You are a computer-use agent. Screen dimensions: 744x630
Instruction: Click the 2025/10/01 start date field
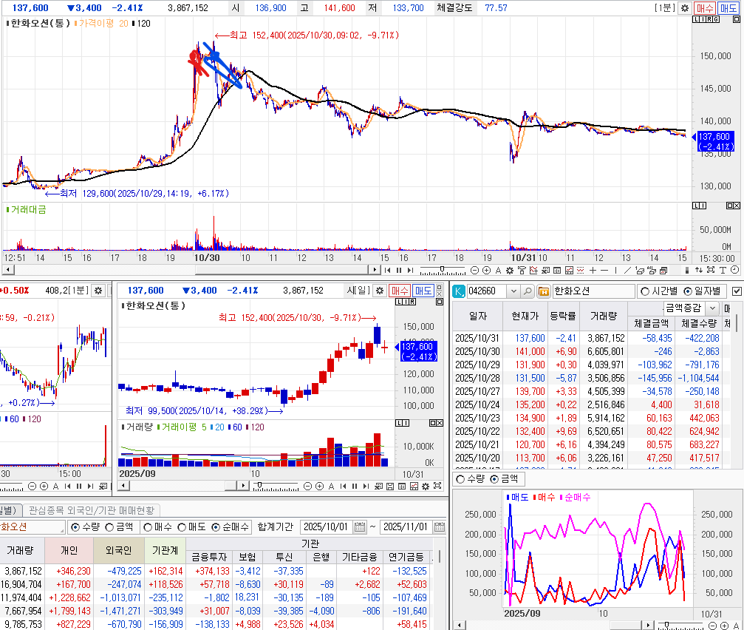pos(327,527)
